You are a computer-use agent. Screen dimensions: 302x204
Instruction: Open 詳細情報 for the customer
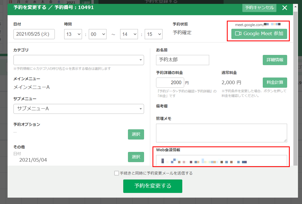(275, 60)
